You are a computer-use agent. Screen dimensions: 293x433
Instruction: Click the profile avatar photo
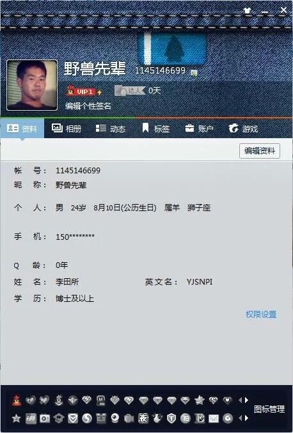pos(32,85)
